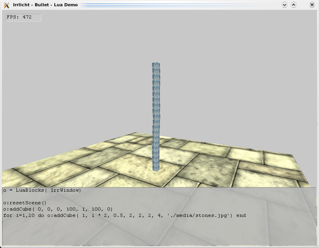Click the window title 'Irrlicht - Bullet - Lua Demo'
This screenshot has width=319, height=248.
[x=45, y=5]
